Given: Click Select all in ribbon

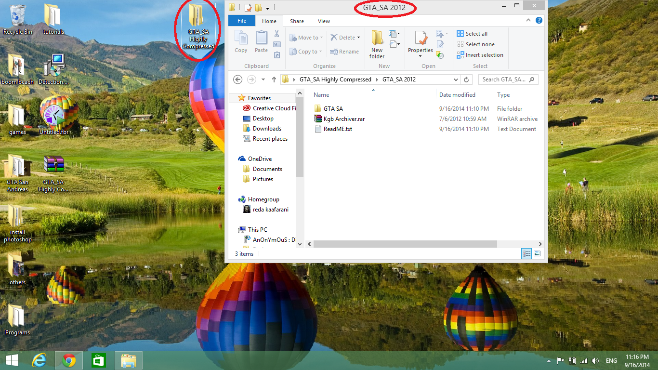Looking at the screenshot, I should coord(472,34).
